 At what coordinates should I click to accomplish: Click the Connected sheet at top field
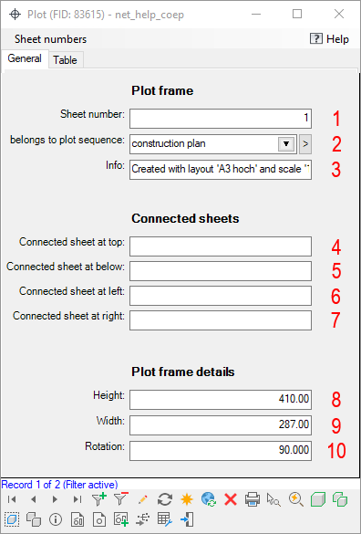click(x=221, y=246)
